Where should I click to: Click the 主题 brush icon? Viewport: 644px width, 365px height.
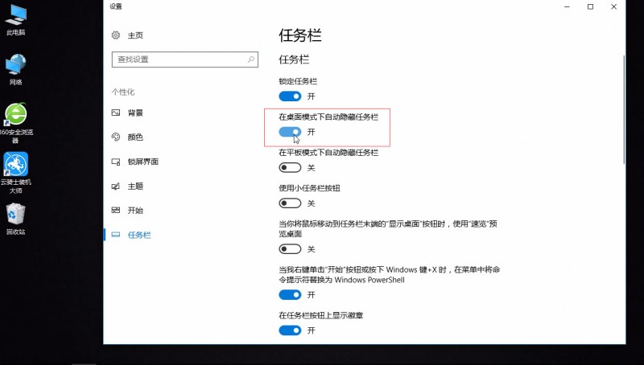pos(116,187)
